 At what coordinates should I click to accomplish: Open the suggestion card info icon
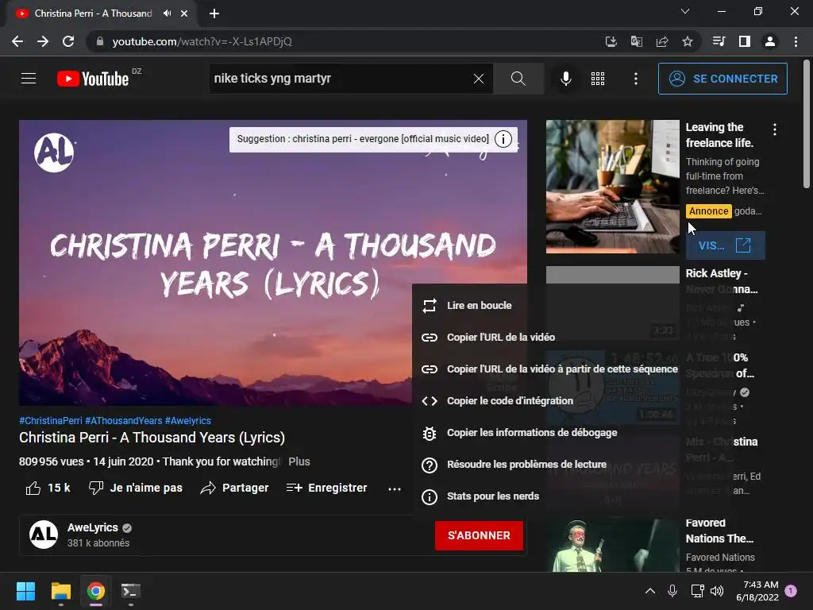[x=503, y=138]
